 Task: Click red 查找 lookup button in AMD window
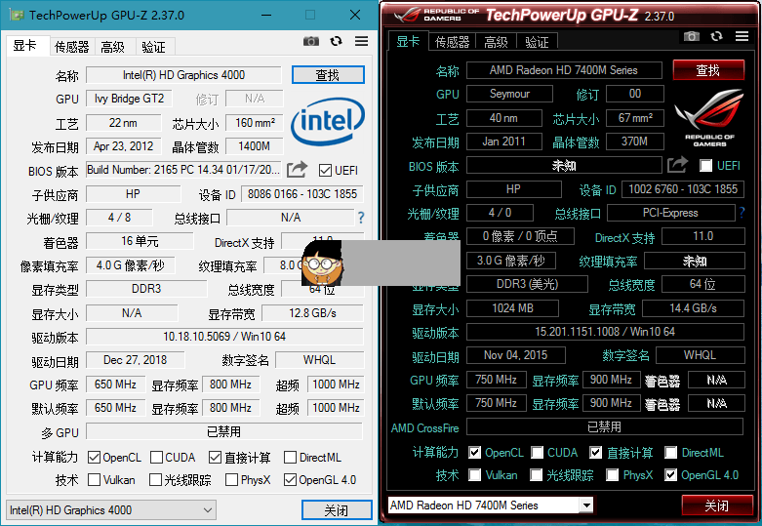708,70
